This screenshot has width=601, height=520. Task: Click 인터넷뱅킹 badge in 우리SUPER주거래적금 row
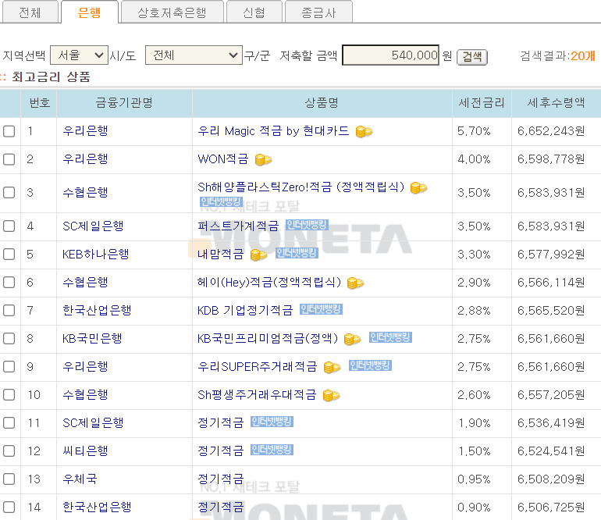370,366
